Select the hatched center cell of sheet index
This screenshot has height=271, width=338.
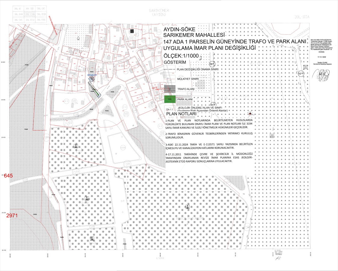point(29,14)
